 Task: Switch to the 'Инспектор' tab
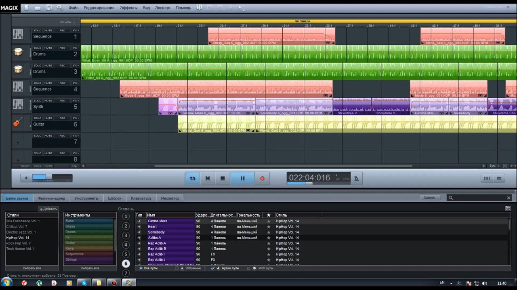point(170,198)
